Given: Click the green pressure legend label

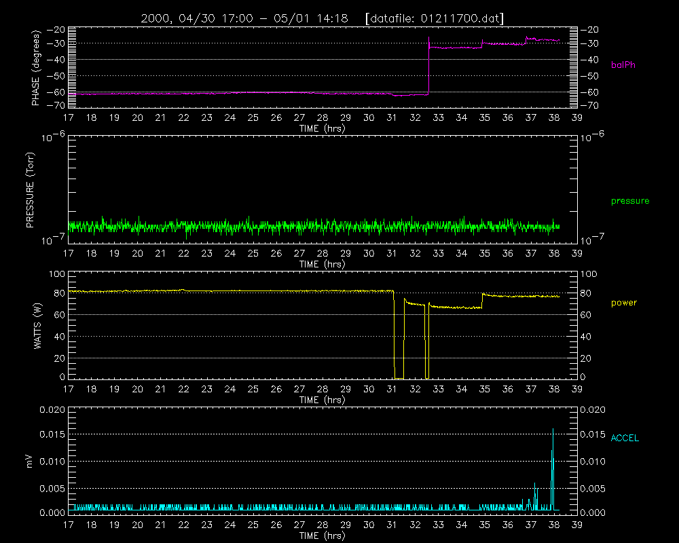Looking at the screenshot, I should 630,201.
